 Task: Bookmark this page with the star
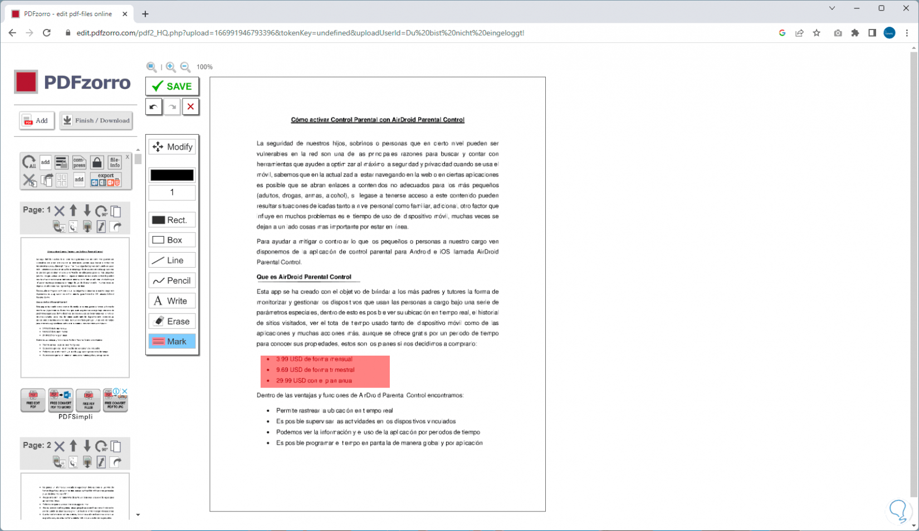[x=817, y=33]
